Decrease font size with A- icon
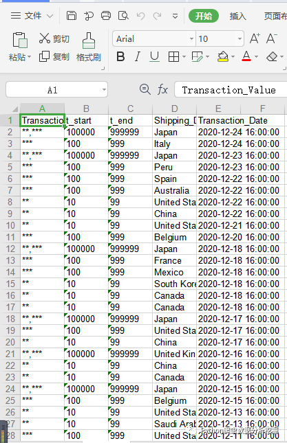This screenshot has width=287, height=443. click(x=272, y=38)
